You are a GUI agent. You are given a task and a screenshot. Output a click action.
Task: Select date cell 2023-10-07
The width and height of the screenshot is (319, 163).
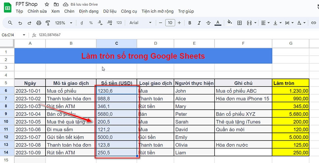pyautogui.click(x=30, y=137)
